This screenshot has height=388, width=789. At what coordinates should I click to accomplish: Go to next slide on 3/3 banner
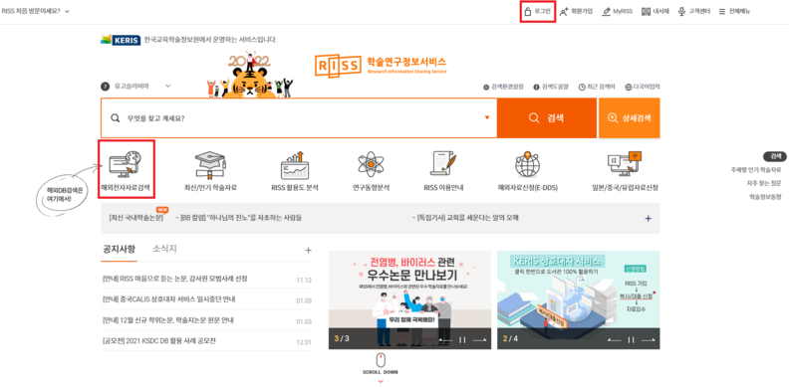[479, 340]
